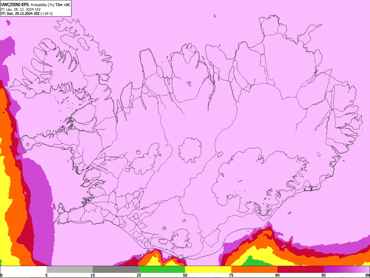The width and height of the screenshot is (370, 278).
Task: Click the green 25–50% legend segment
Action: point(162,269)
